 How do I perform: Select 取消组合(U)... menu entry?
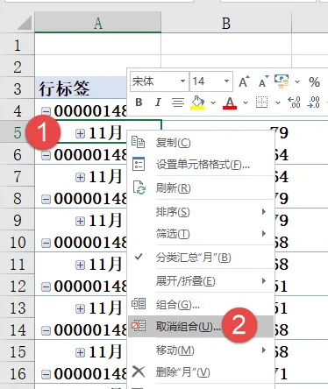(x=201, y=327)
